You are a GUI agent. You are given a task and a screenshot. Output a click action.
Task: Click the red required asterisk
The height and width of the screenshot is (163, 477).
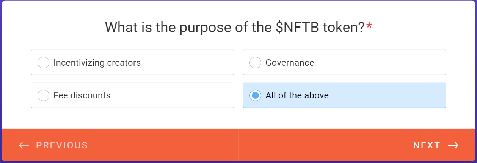[369, 27]
